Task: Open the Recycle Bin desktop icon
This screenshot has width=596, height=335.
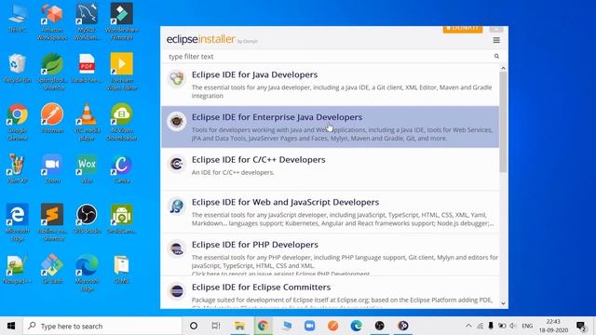Action: coord(18,68)
